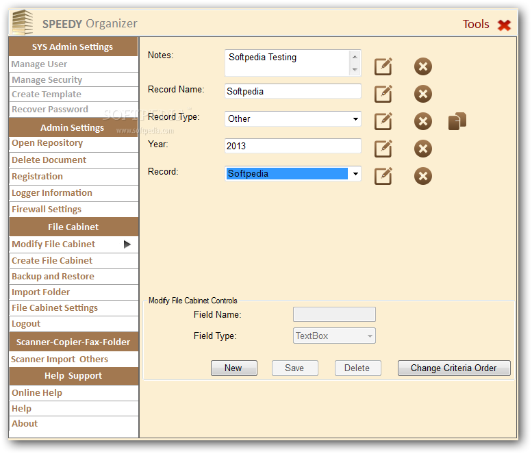Click the Delete button
The height and width of the screenshot is (454, 532).
(x=357, y=368)
